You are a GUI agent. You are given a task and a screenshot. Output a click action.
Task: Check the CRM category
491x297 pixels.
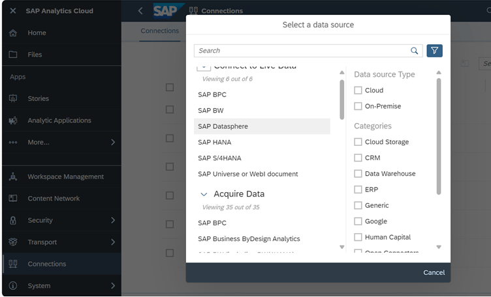click(x=358, y=158)
